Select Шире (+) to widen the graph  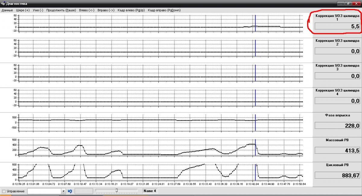point(23,10)
